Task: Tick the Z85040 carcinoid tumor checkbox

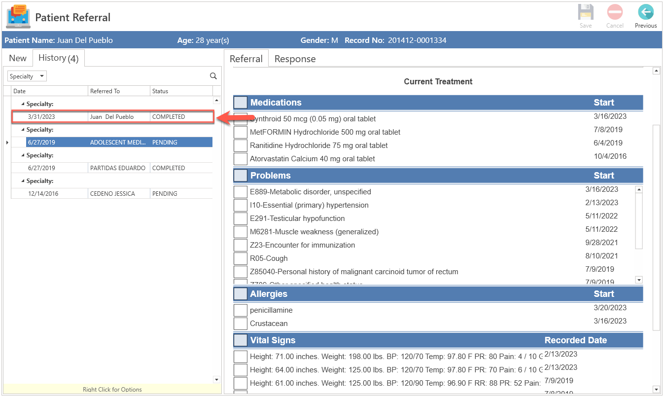Action: point(240,272)
